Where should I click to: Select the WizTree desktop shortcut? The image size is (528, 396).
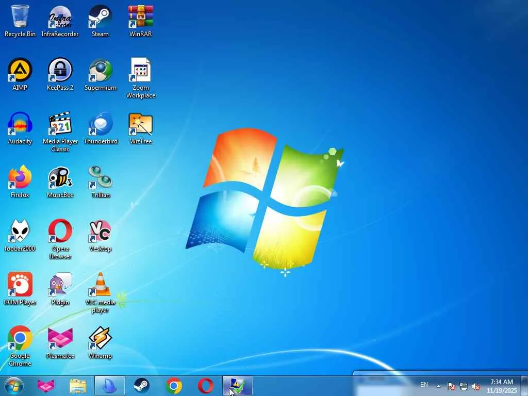pyautogui.click(x=141, y=128)
